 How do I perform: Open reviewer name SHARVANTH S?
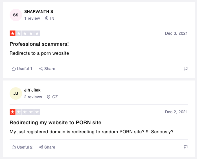click(x=38, y=12)
